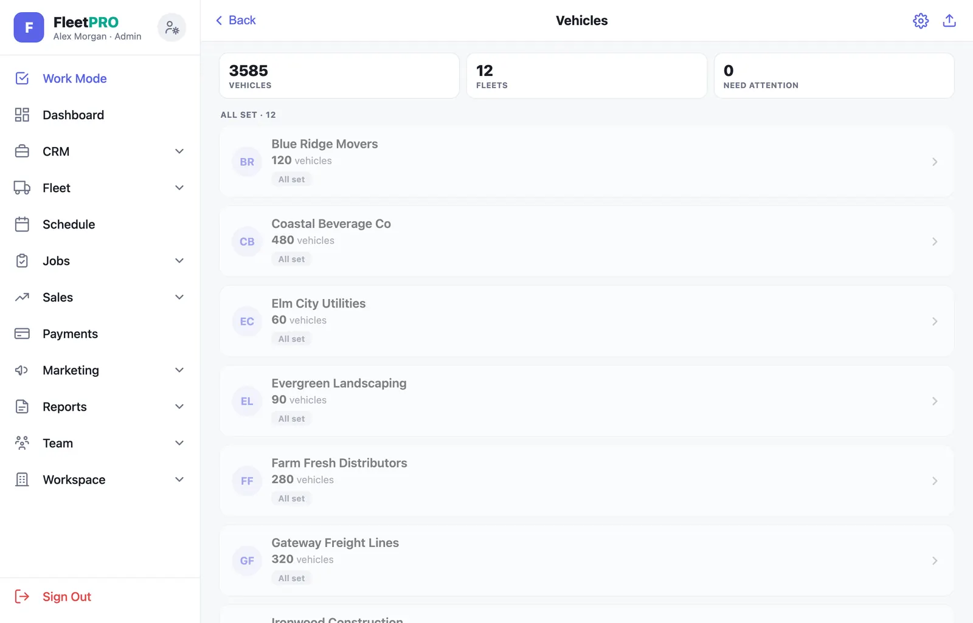
Task: Click the Reports document icon
Action: (x=22, y=407)
